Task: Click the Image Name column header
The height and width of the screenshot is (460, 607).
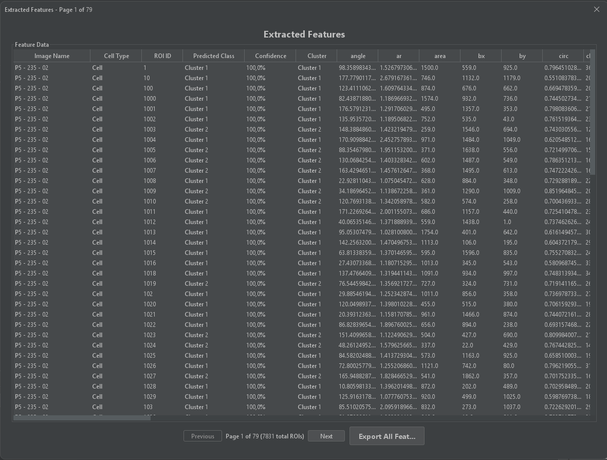Action: pyautogui.click(x=52, y=56)
